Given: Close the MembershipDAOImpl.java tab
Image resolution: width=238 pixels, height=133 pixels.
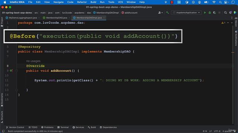Looking at the screenshot, I should (x=104, y=18).
